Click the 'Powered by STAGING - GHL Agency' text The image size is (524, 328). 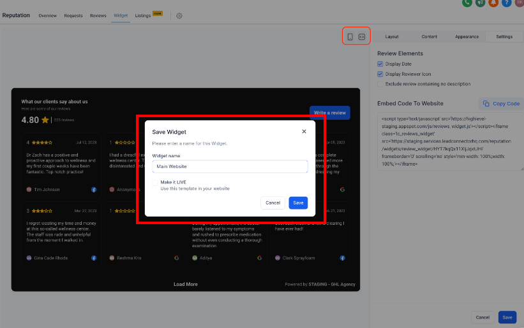coord(320,284)
